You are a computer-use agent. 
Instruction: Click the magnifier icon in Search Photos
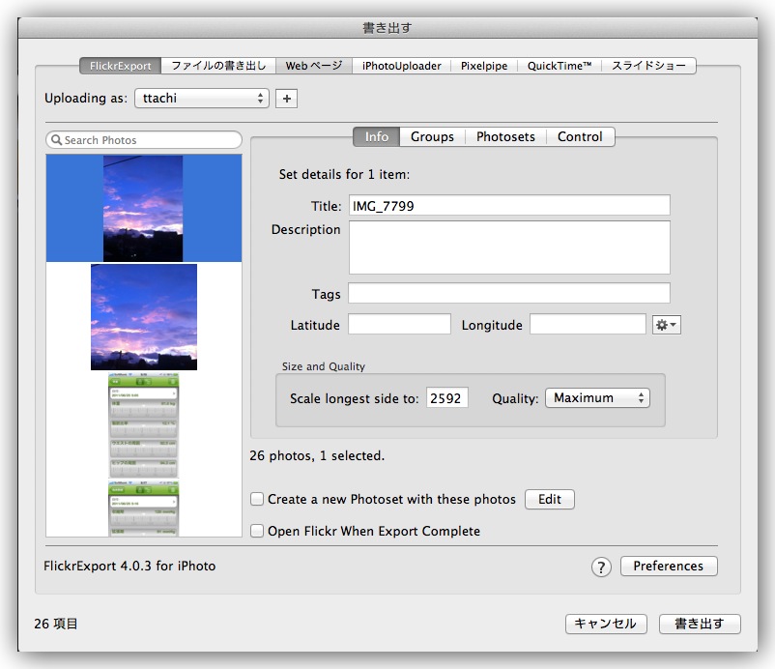pyautogui.click(x=56, y=140)
